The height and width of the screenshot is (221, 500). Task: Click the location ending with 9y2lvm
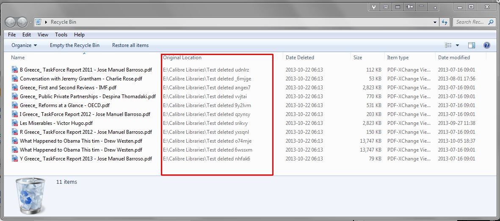coord(207,105)
